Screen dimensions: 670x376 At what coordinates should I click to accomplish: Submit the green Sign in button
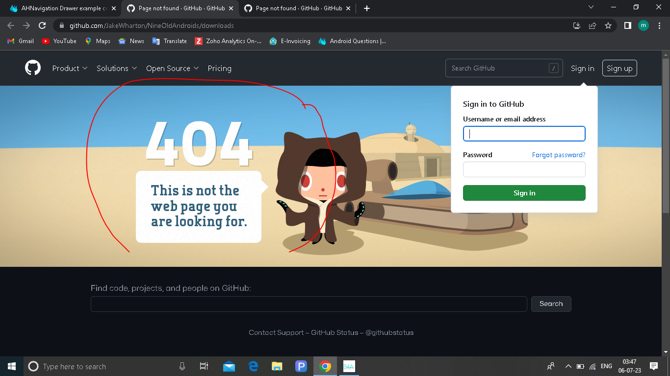pos(524,193)
